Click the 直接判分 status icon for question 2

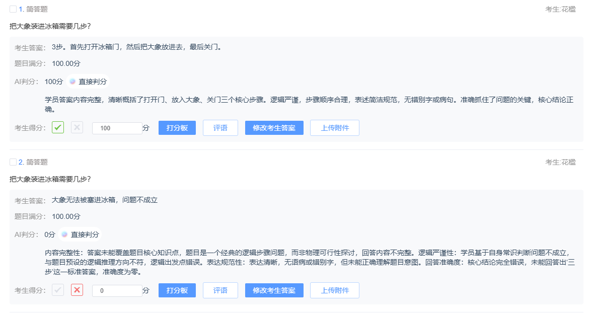pos(64,234)
